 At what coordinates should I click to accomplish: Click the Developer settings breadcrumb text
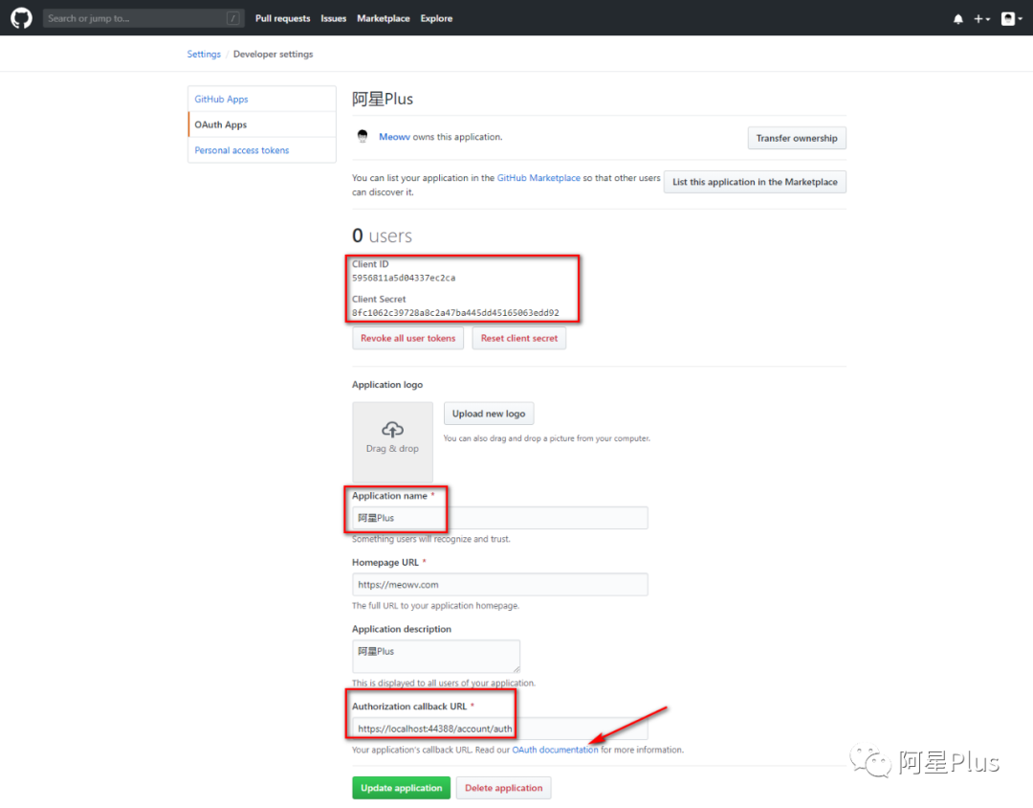click(273, 54)
